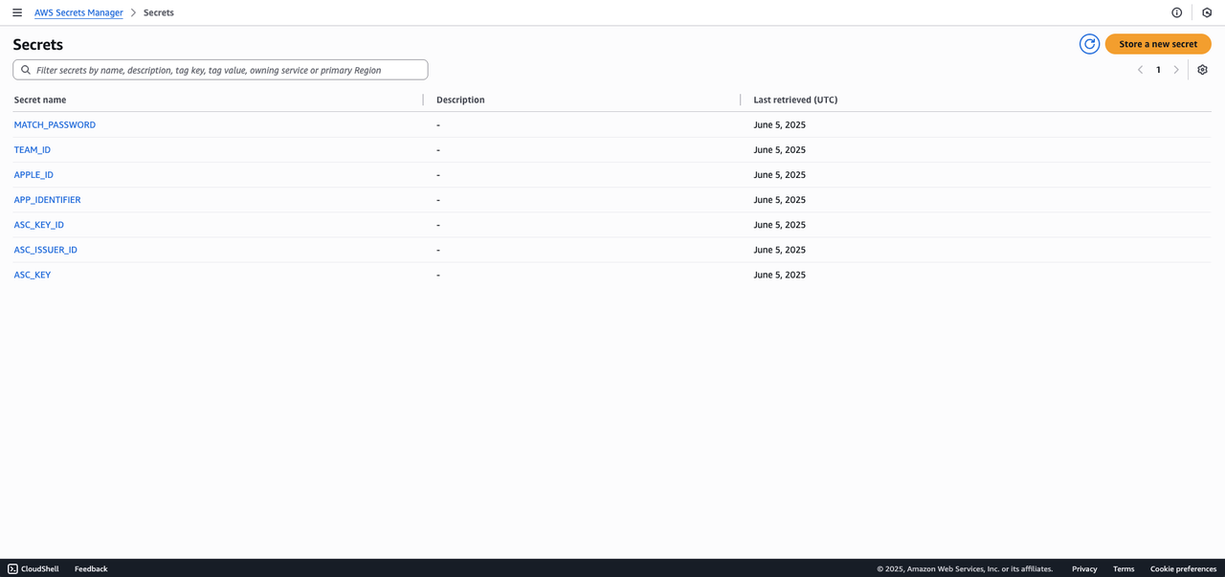Open Cookie preferences

(x=1184, y=568)
